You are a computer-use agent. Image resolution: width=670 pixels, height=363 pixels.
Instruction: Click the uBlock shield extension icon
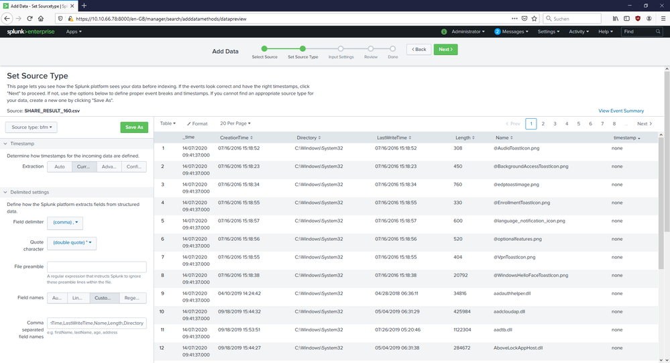point(638,18)
